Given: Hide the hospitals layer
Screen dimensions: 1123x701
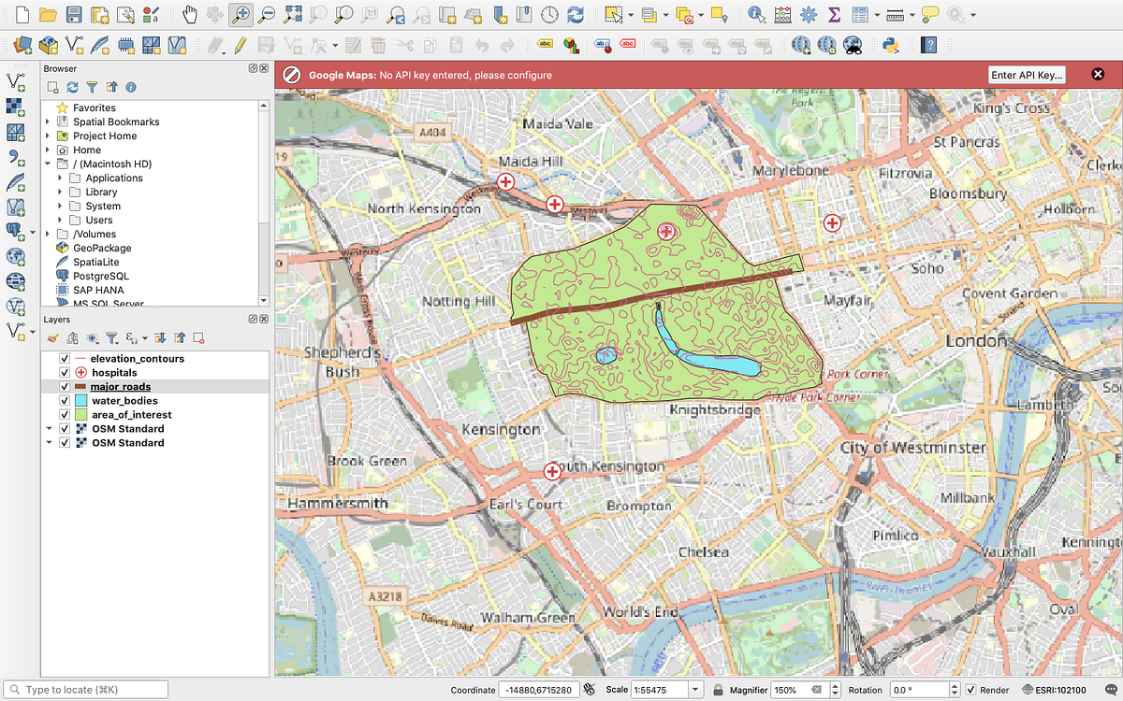Looking at the screenshot, I should 64,372.
